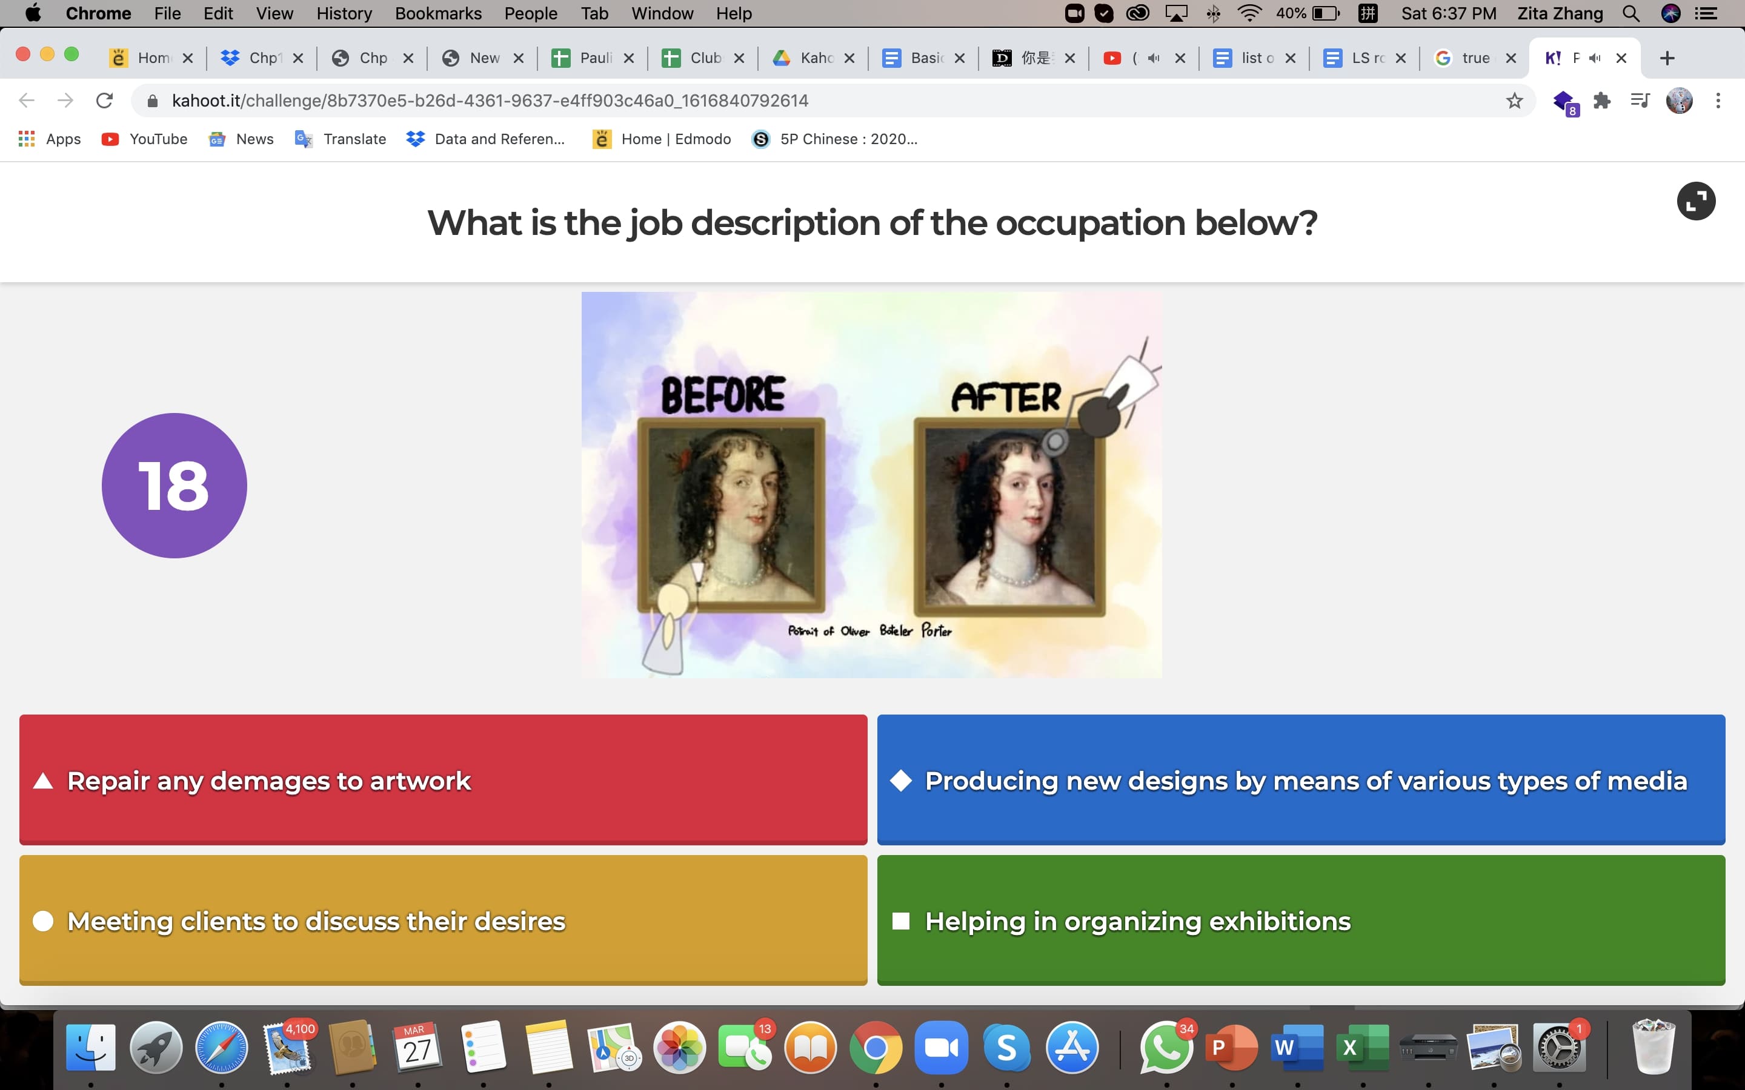Open the Window menu
This screenshot has width=1745, height=1090.
coord(662,13)
